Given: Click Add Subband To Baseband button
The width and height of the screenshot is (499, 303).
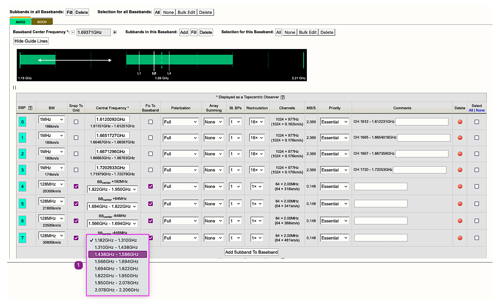Looking at the screenshot, I should point(251,252).
